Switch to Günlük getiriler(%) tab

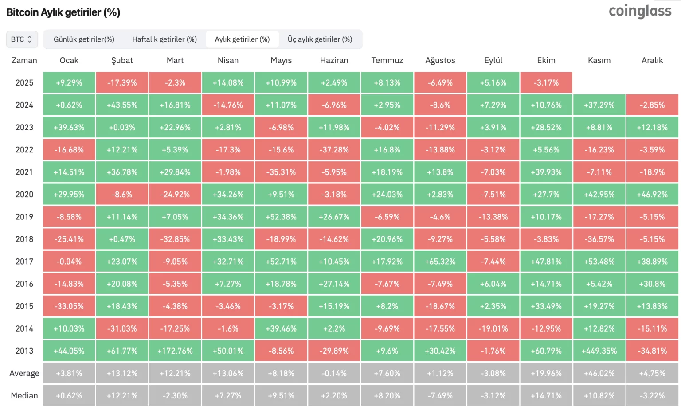[84, 39]
